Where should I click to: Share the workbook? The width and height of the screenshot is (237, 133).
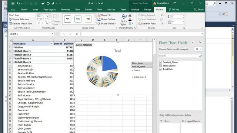coord(199,10)
